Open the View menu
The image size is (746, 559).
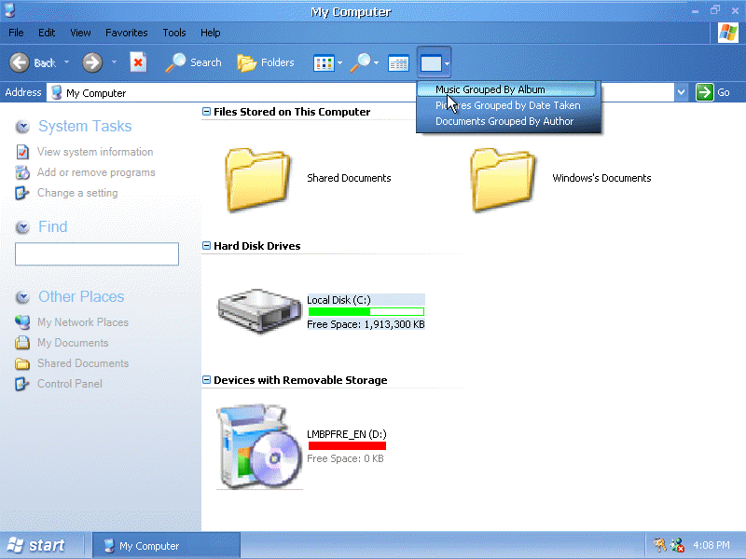[x=80, y=33]
